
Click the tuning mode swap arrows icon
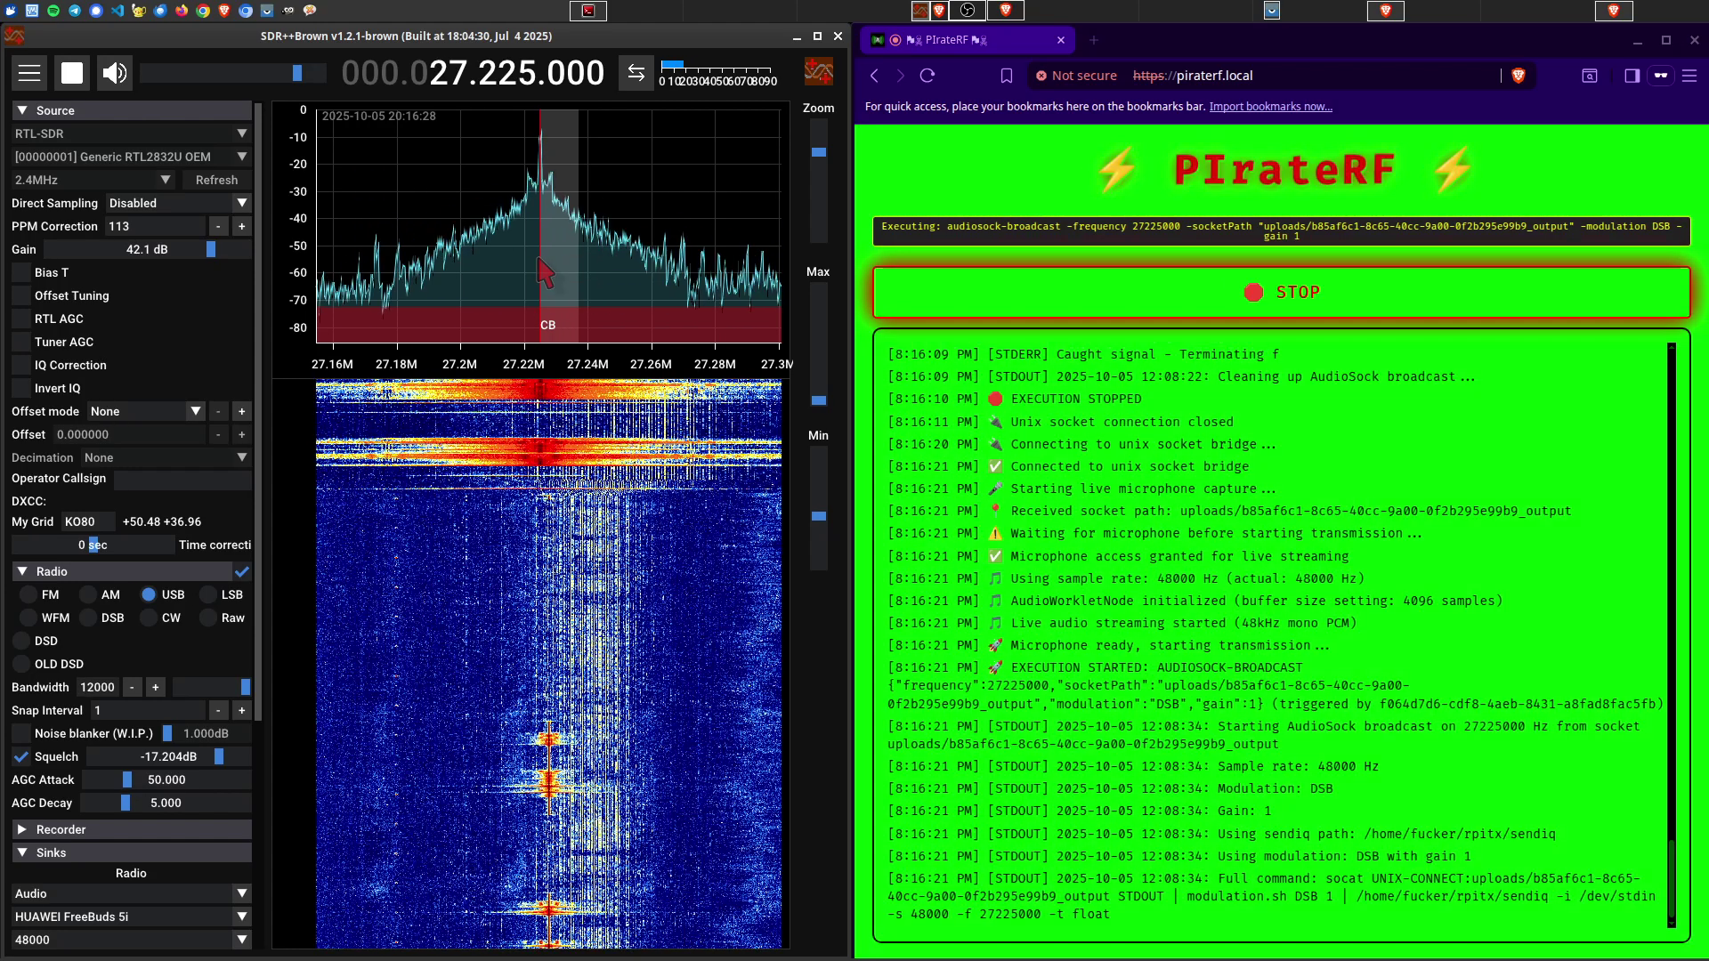coord(636,73)
